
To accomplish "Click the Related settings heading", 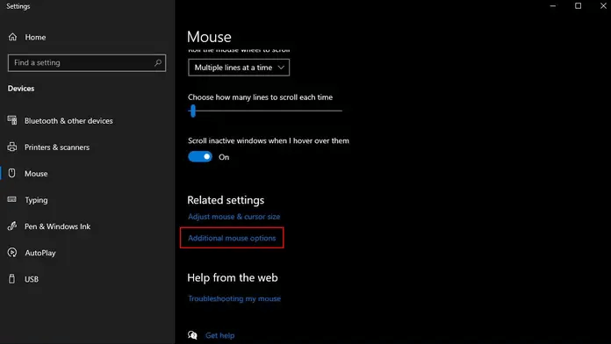I will coord(226,200).
